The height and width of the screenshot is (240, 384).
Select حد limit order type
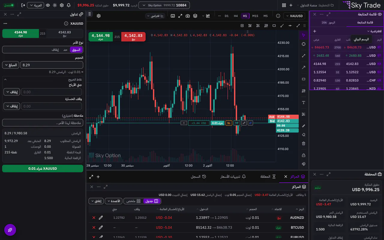[65, 49]
